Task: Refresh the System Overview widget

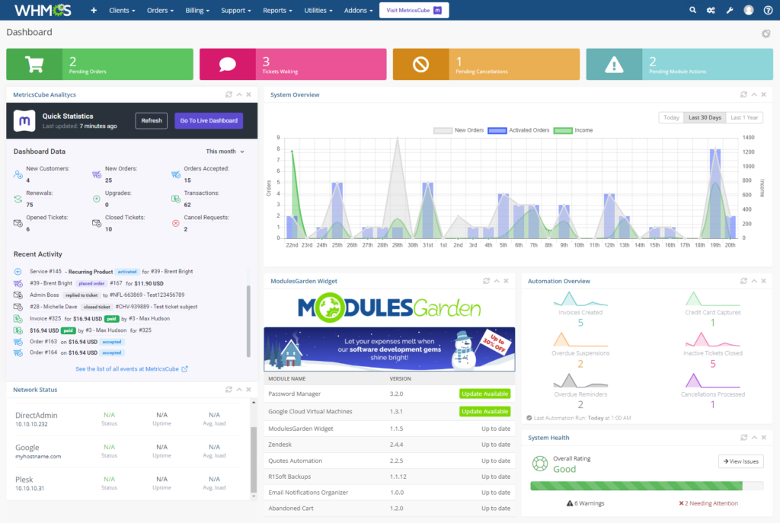Action: point(743,94)
